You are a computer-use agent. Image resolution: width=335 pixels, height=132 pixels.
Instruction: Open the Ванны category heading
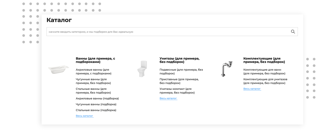pyautogui.click(x=95, y=60)
